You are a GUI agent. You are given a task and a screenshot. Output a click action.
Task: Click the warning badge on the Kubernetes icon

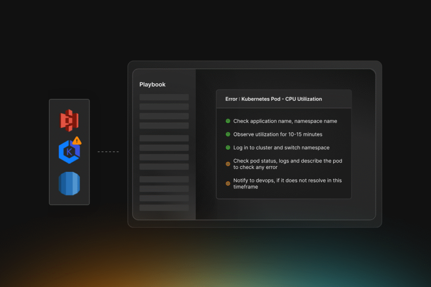coord(77,142)
